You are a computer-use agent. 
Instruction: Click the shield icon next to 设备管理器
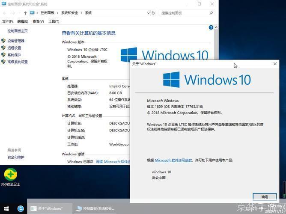3,41
